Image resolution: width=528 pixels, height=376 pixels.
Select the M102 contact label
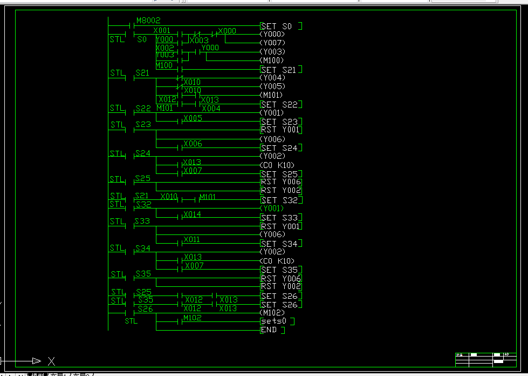[x=193, y=318]
